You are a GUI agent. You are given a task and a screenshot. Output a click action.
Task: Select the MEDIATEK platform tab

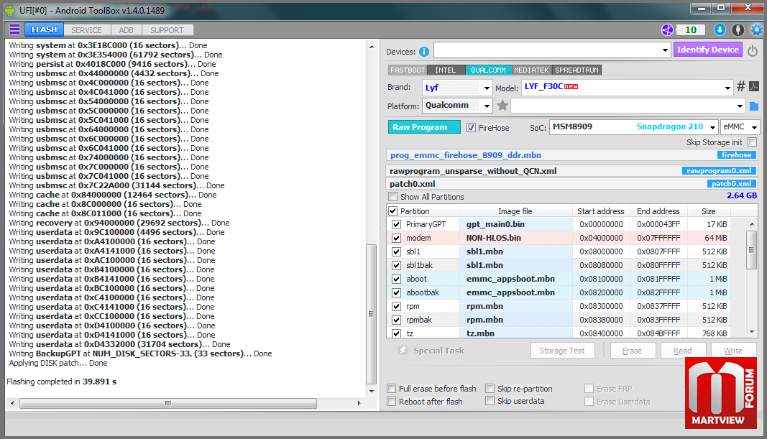[x=532, y=70]
